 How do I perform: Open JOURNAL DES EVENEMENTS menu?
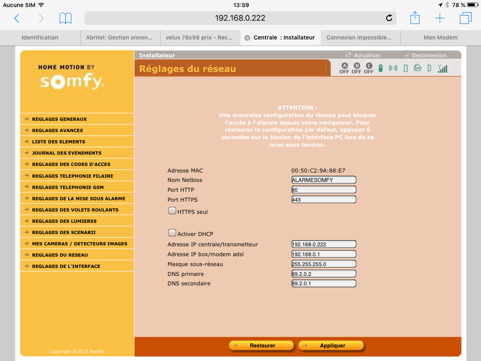coord(77,153)
